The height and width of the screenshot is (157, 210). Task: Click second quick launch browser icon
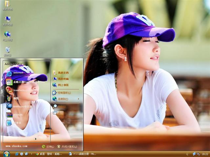[x=22, y=154]
